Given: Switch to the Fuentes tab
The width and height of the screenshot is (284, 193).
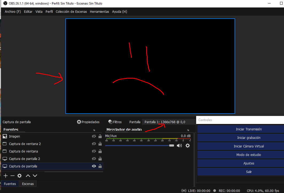Looking at the screenshot, I should [10, 184].
